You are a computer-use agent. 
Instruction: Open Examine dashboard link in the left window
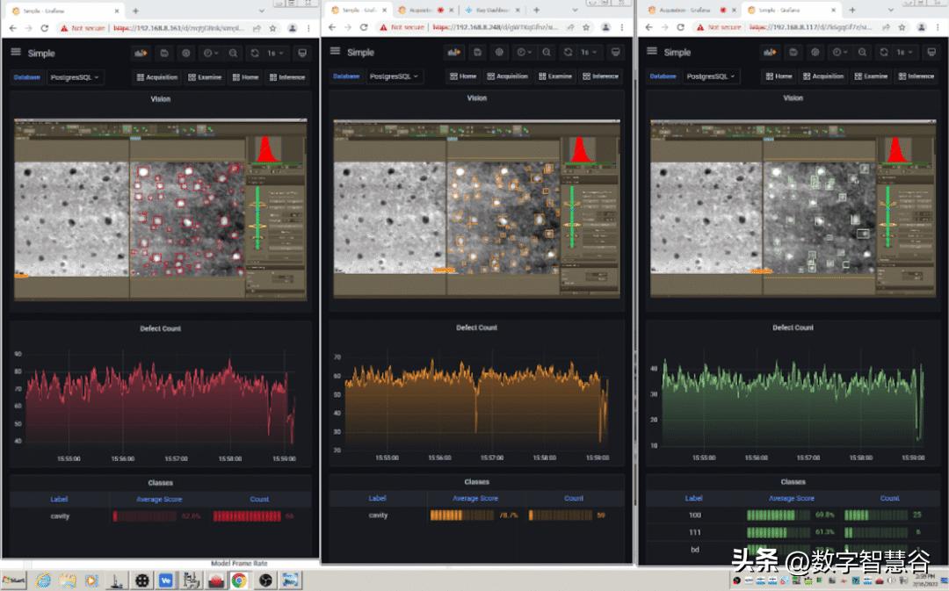click(205, 77)
